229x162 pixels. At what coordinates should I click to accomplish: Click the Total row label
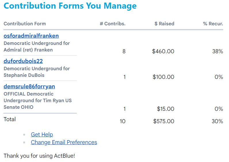click(x=10, y=119)
